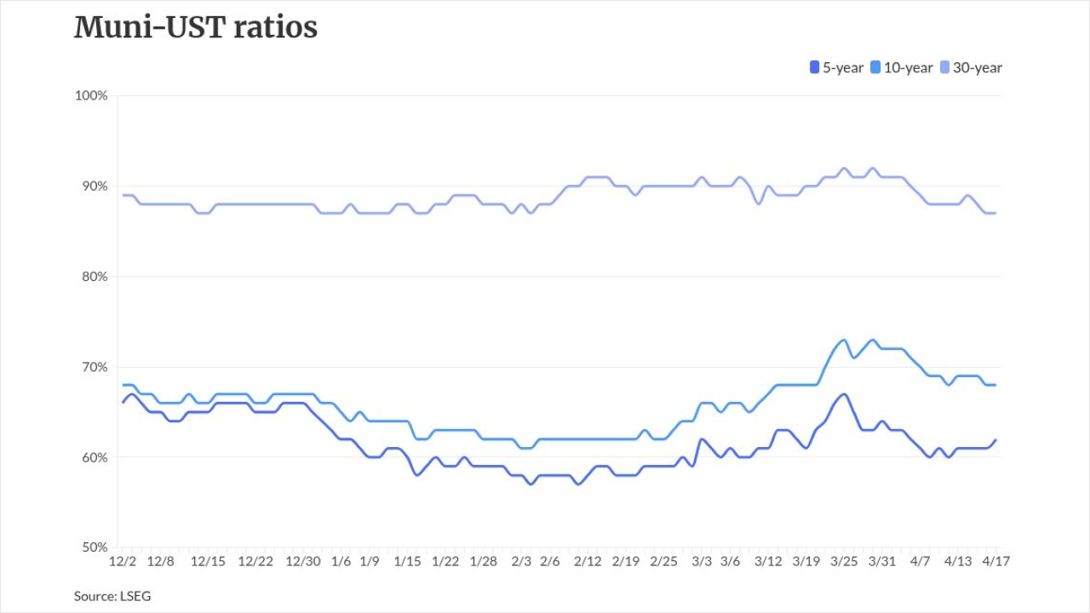This screenshot has height=613, width=1090.
Task: Click the 5-year legend color swatch
Action: [x=814, y=67]
